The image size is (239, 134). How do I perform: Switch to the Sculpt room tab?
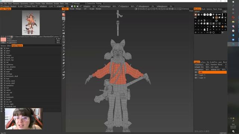click(x=92, y=9)
